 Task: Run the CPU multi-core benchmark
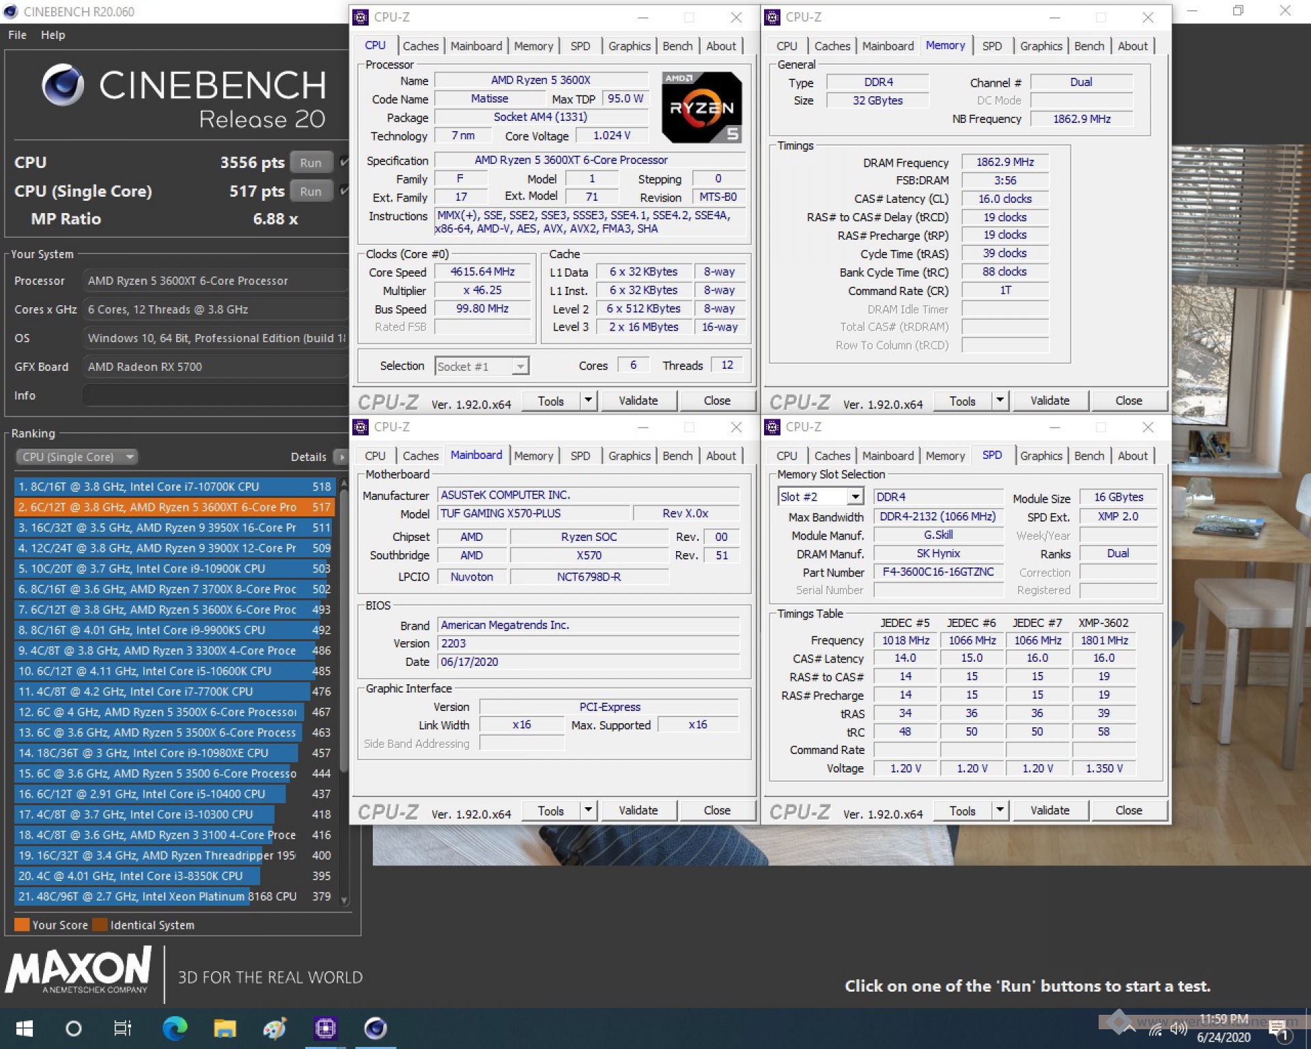click(311, 163)
